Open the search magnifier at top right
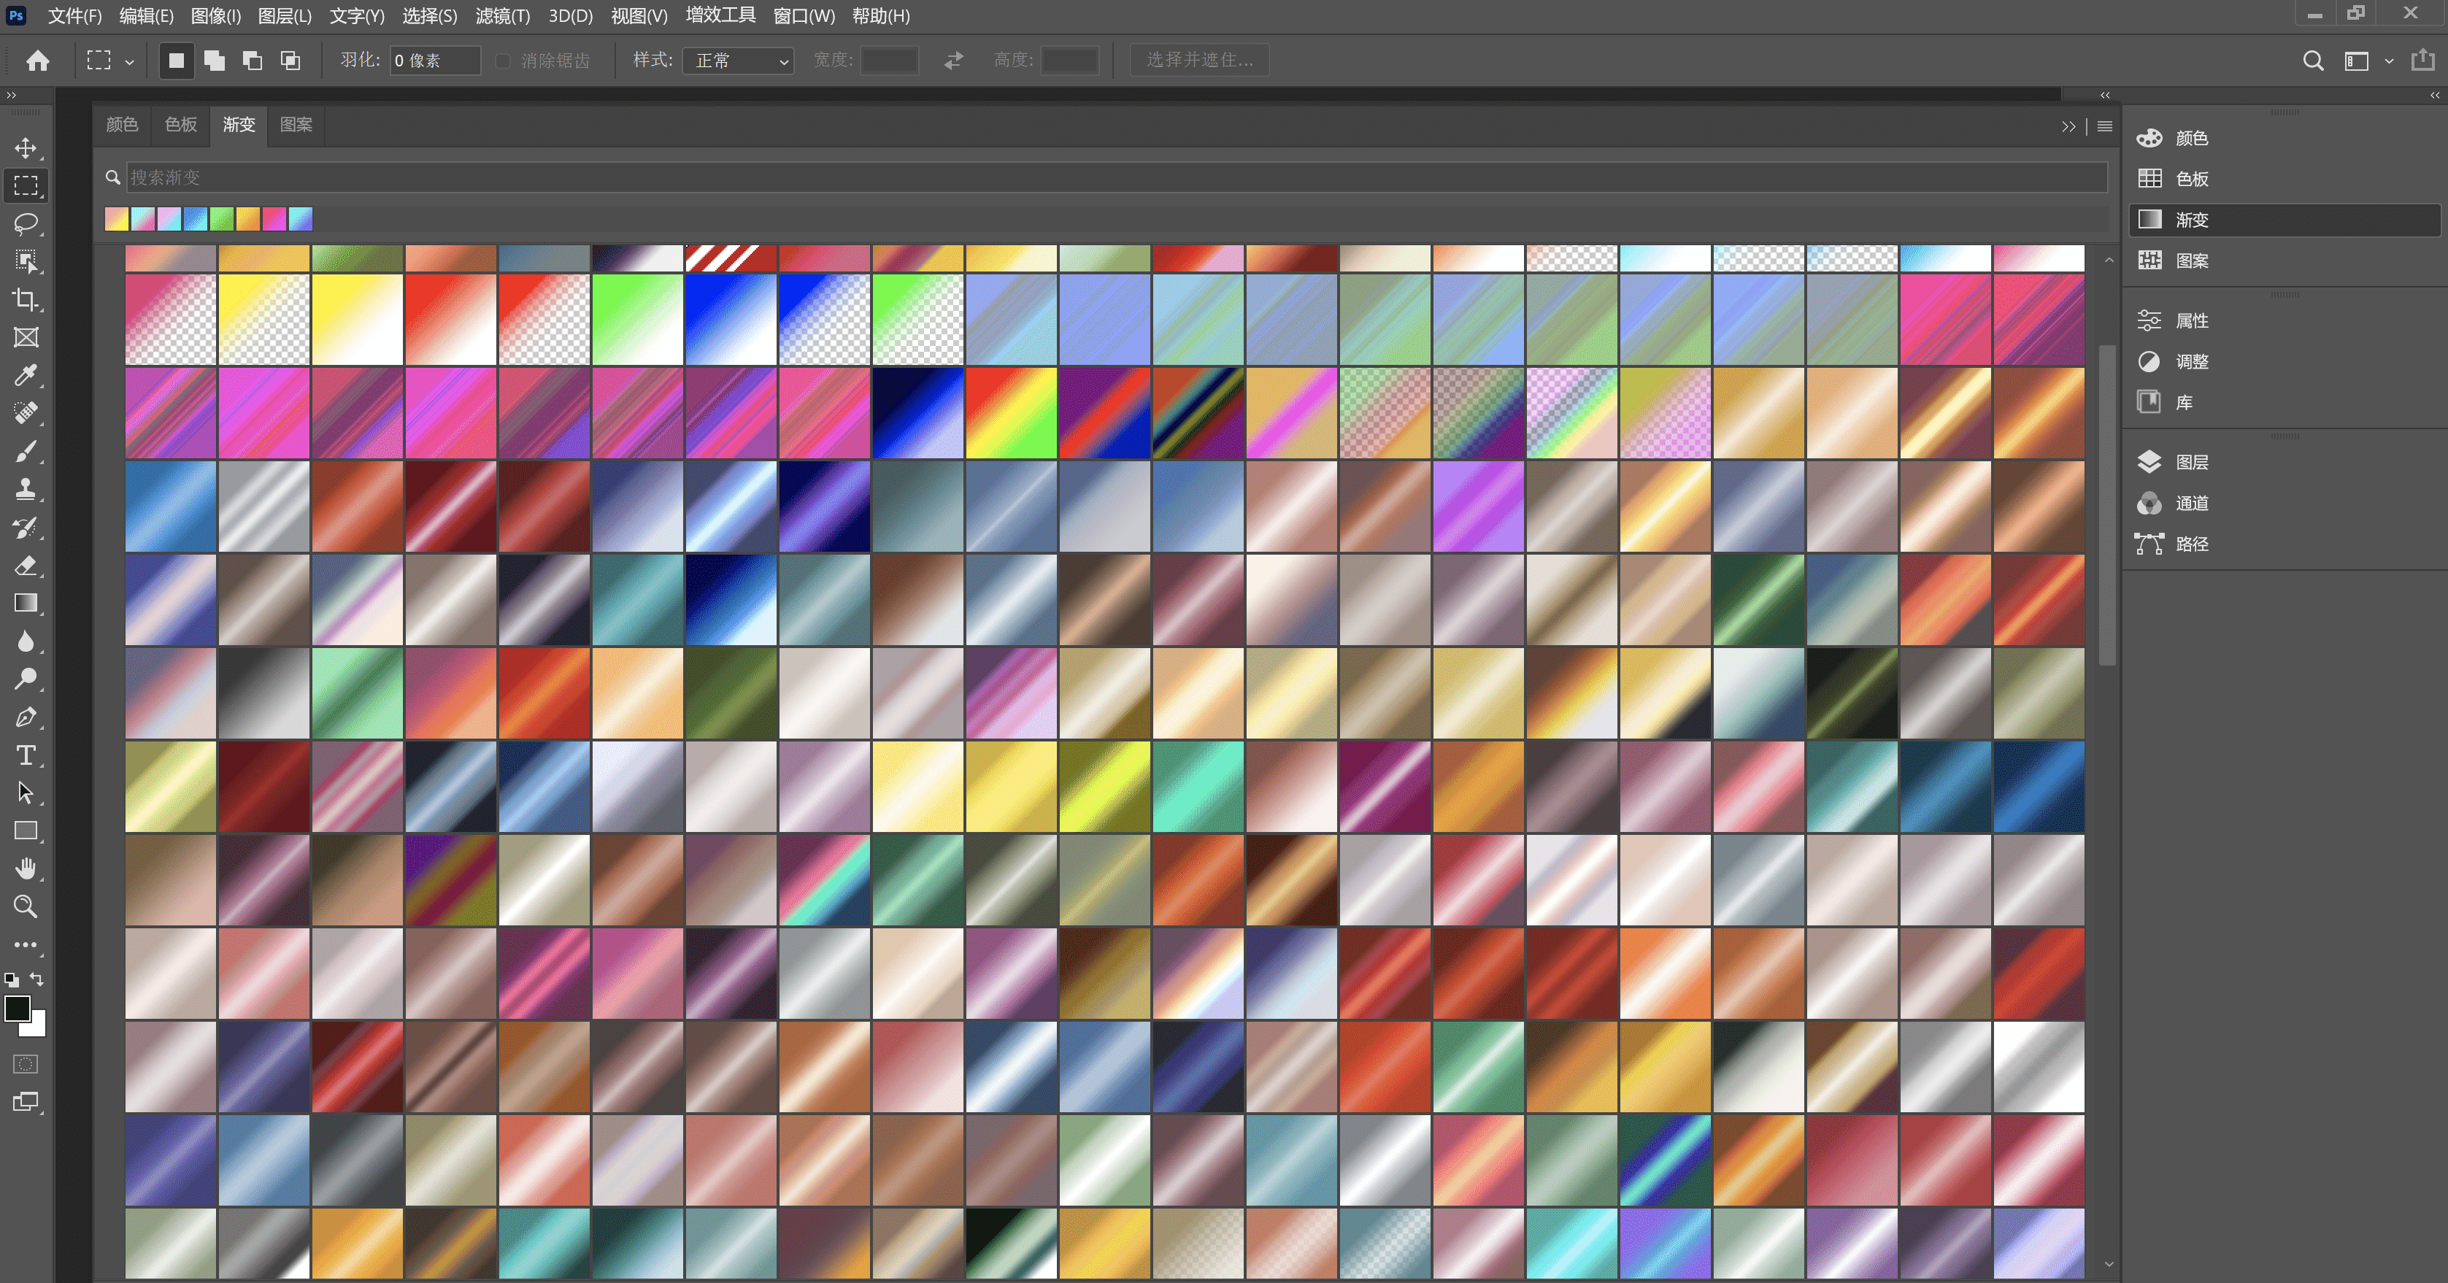 [x=2313, y=61]
